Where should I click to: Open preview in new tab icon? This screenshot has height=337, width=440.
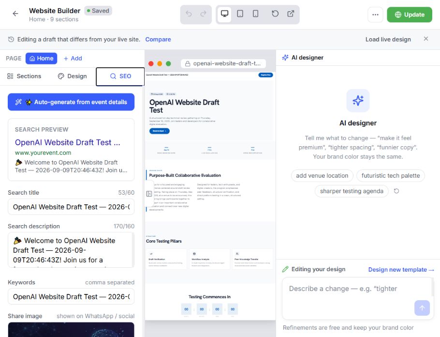(x=291, y=14)
